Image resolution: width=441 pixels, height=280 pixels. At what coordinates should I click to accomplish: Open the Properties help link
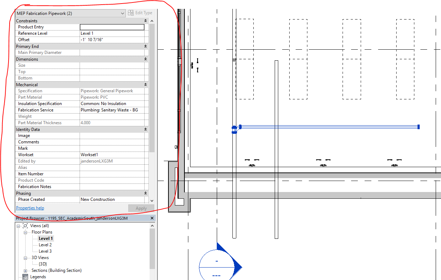[x=30, y=208]
